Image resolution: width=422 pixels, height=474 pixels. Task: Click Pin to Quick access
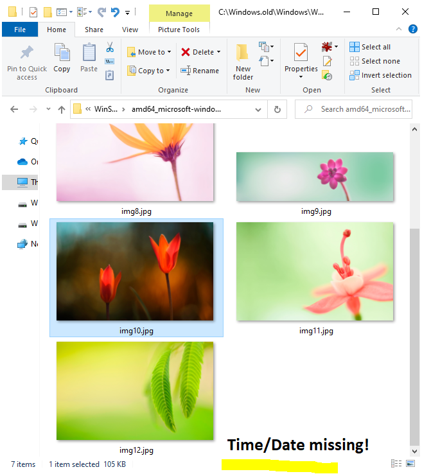pyautogui.click(x=27, y=62)
